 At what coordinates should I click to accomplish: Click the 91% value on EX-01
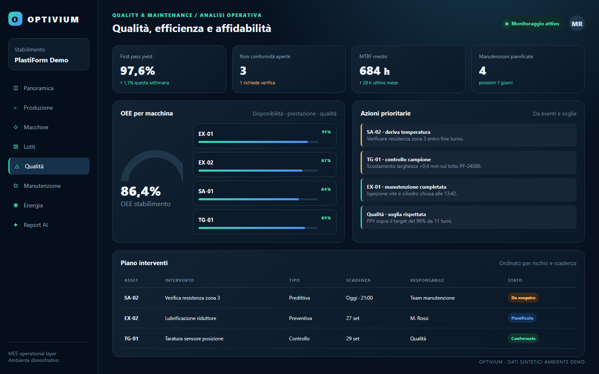(326, 132)
